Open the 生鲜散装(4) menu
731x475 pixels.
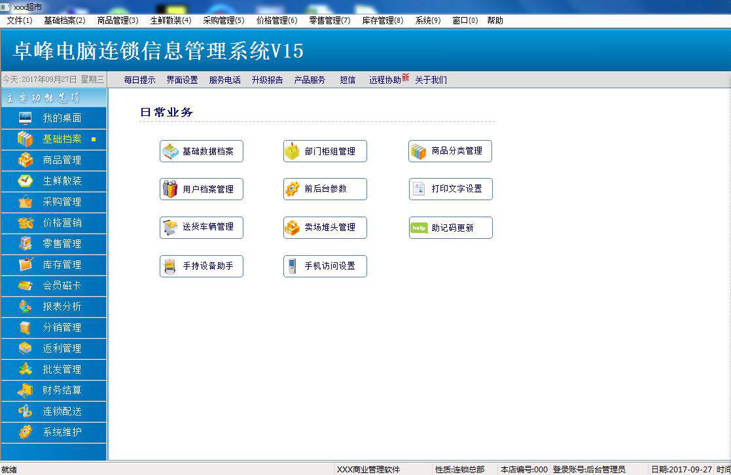[x=171, y=20]
